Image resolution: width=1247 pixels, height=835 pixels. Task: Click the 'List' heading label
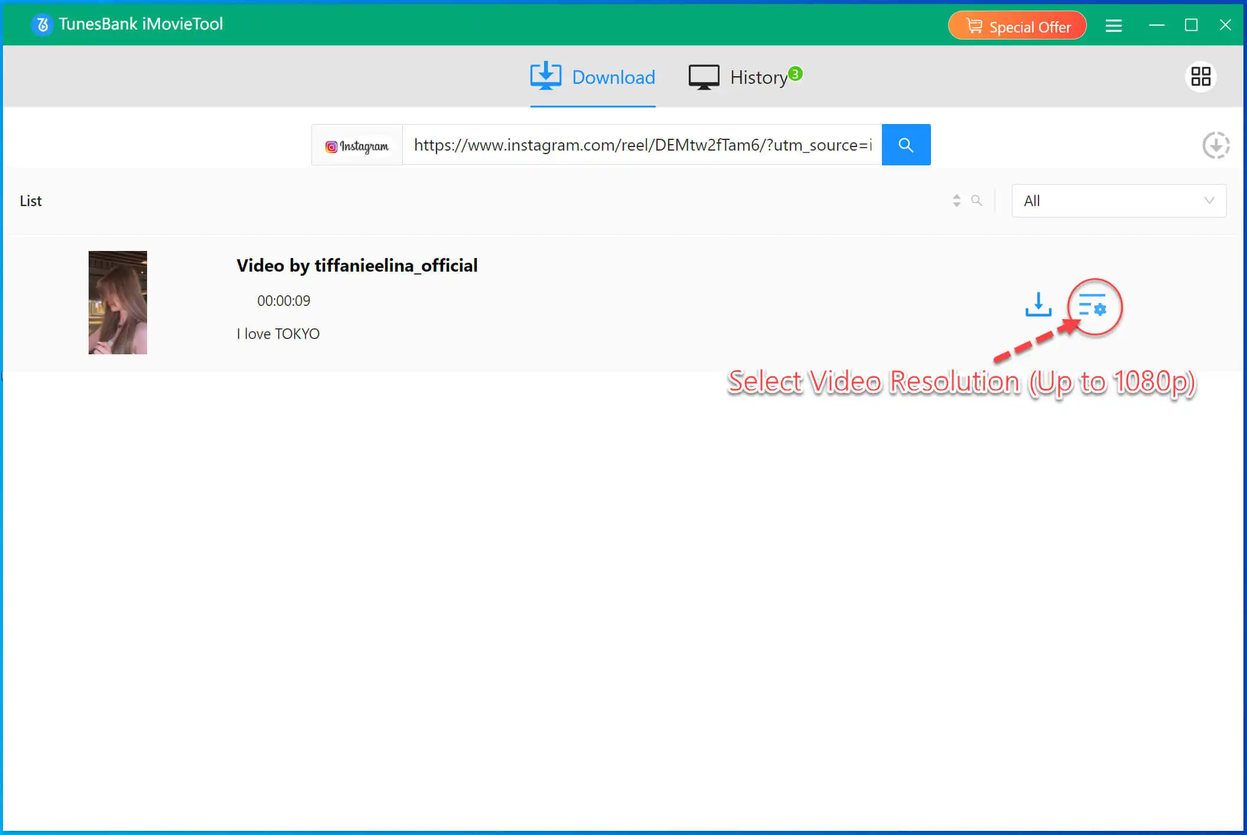coord(31,201)
